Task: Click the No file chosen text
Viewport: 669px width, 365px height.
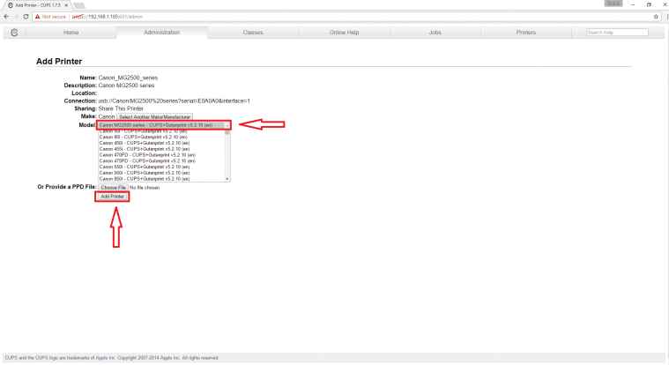Action: click(x=145, y=188)
